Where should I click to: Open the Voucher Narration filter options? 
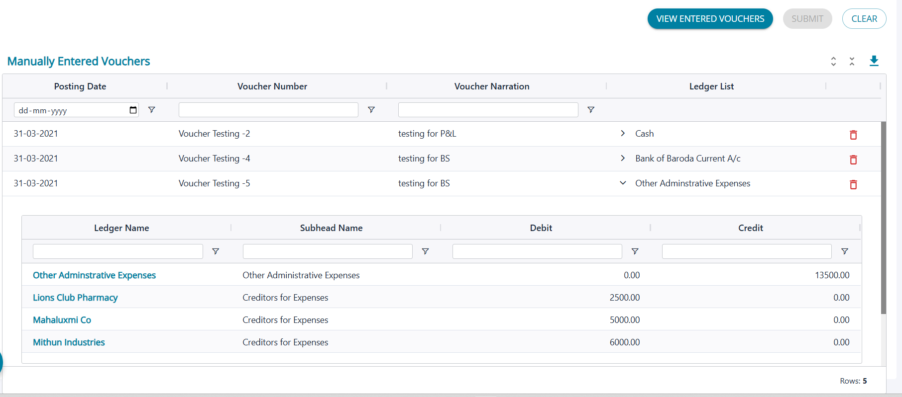(x=591, y=110)
